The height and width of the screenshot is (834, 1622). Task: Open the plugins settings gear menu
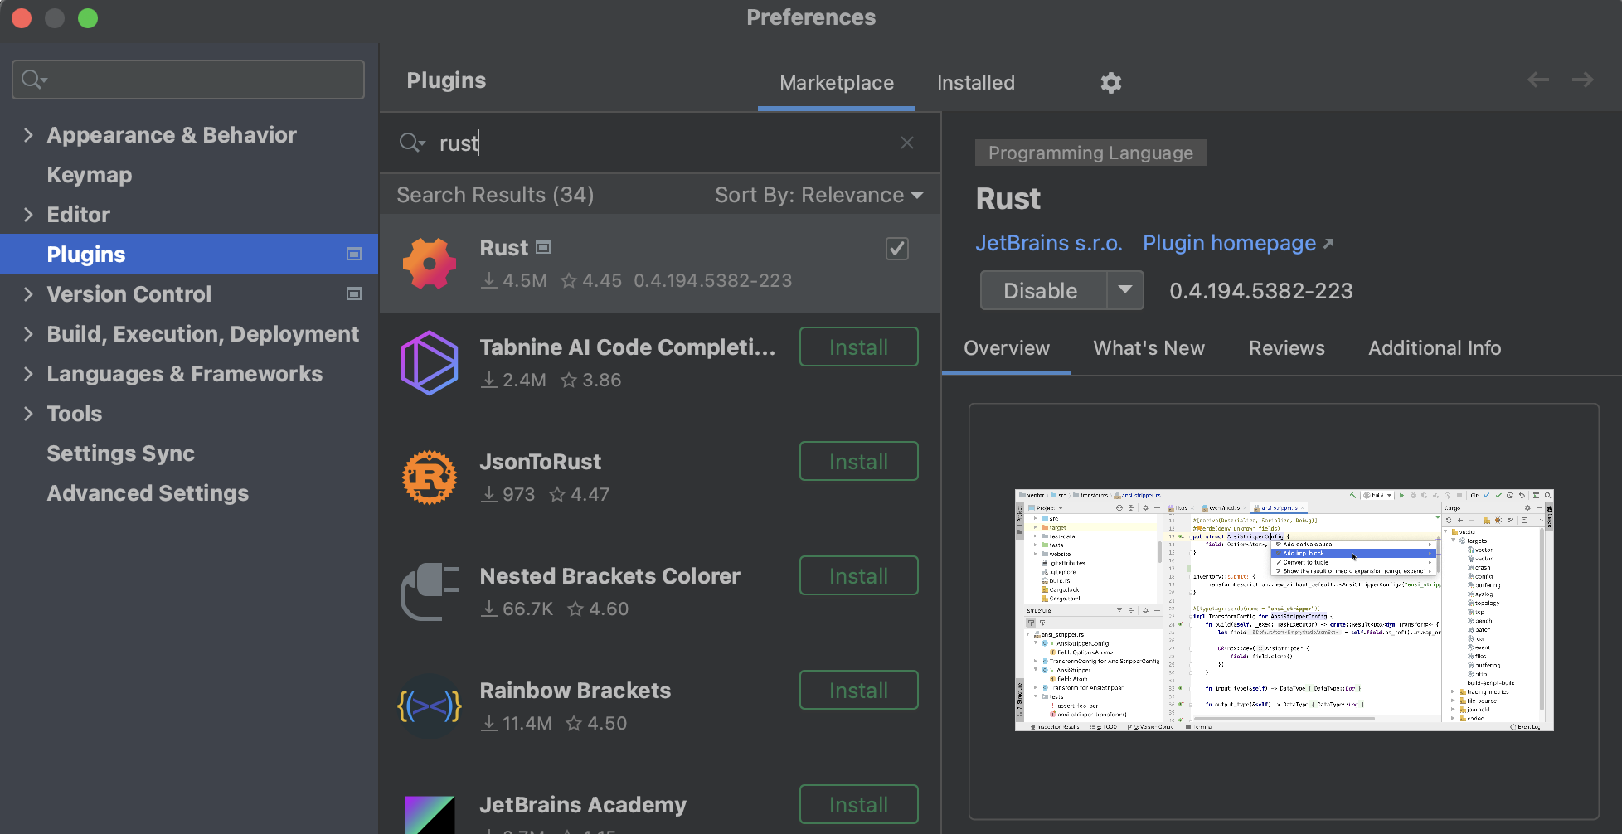click(x=1110, y=83)
